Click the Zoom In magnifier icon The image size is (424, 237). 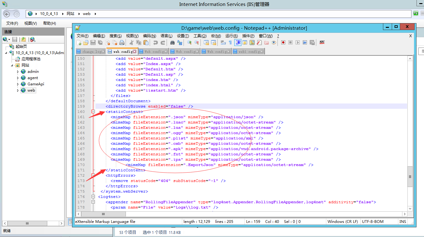189,43
